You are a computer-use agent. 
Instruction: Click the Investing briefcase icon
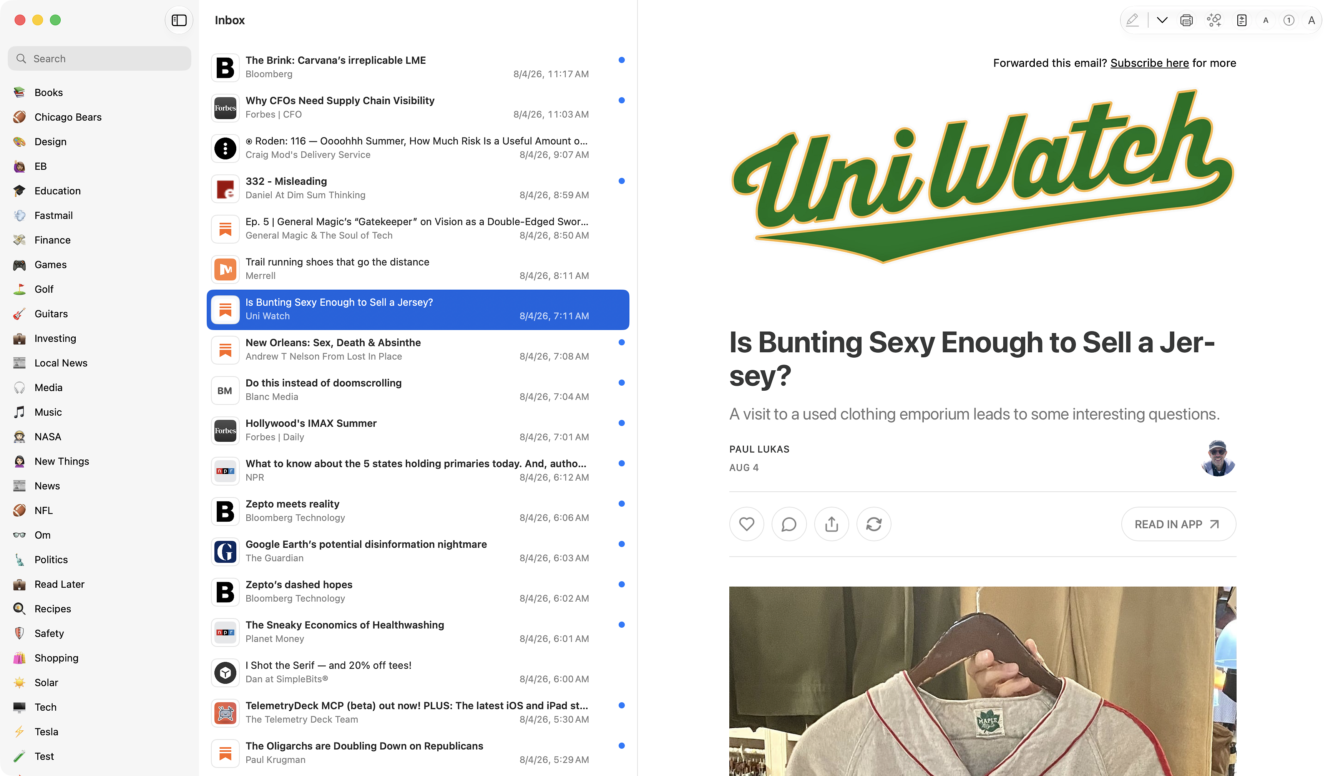[20, 338]
